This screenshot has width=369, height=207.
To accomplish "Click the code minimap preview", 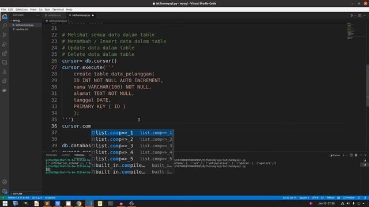I will coord(356,30).
